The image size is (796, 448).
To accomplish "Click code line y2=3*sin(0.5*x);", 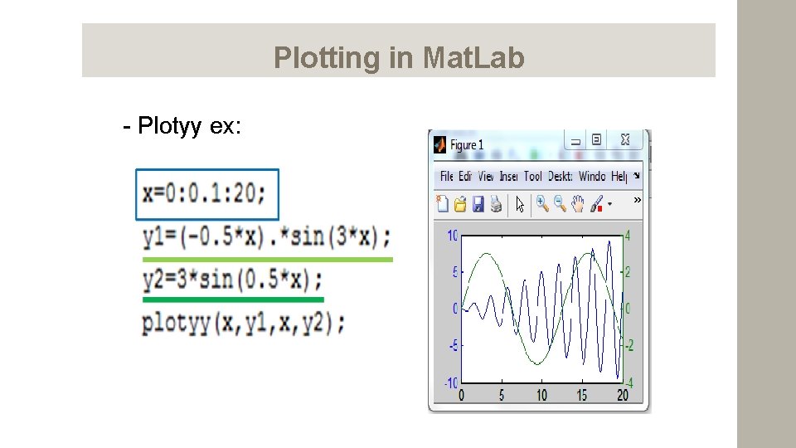I will [x=232, y=280].
